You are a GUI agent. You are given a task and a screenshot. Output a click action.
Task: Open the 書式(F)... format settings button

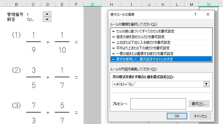tap(199, 104)
